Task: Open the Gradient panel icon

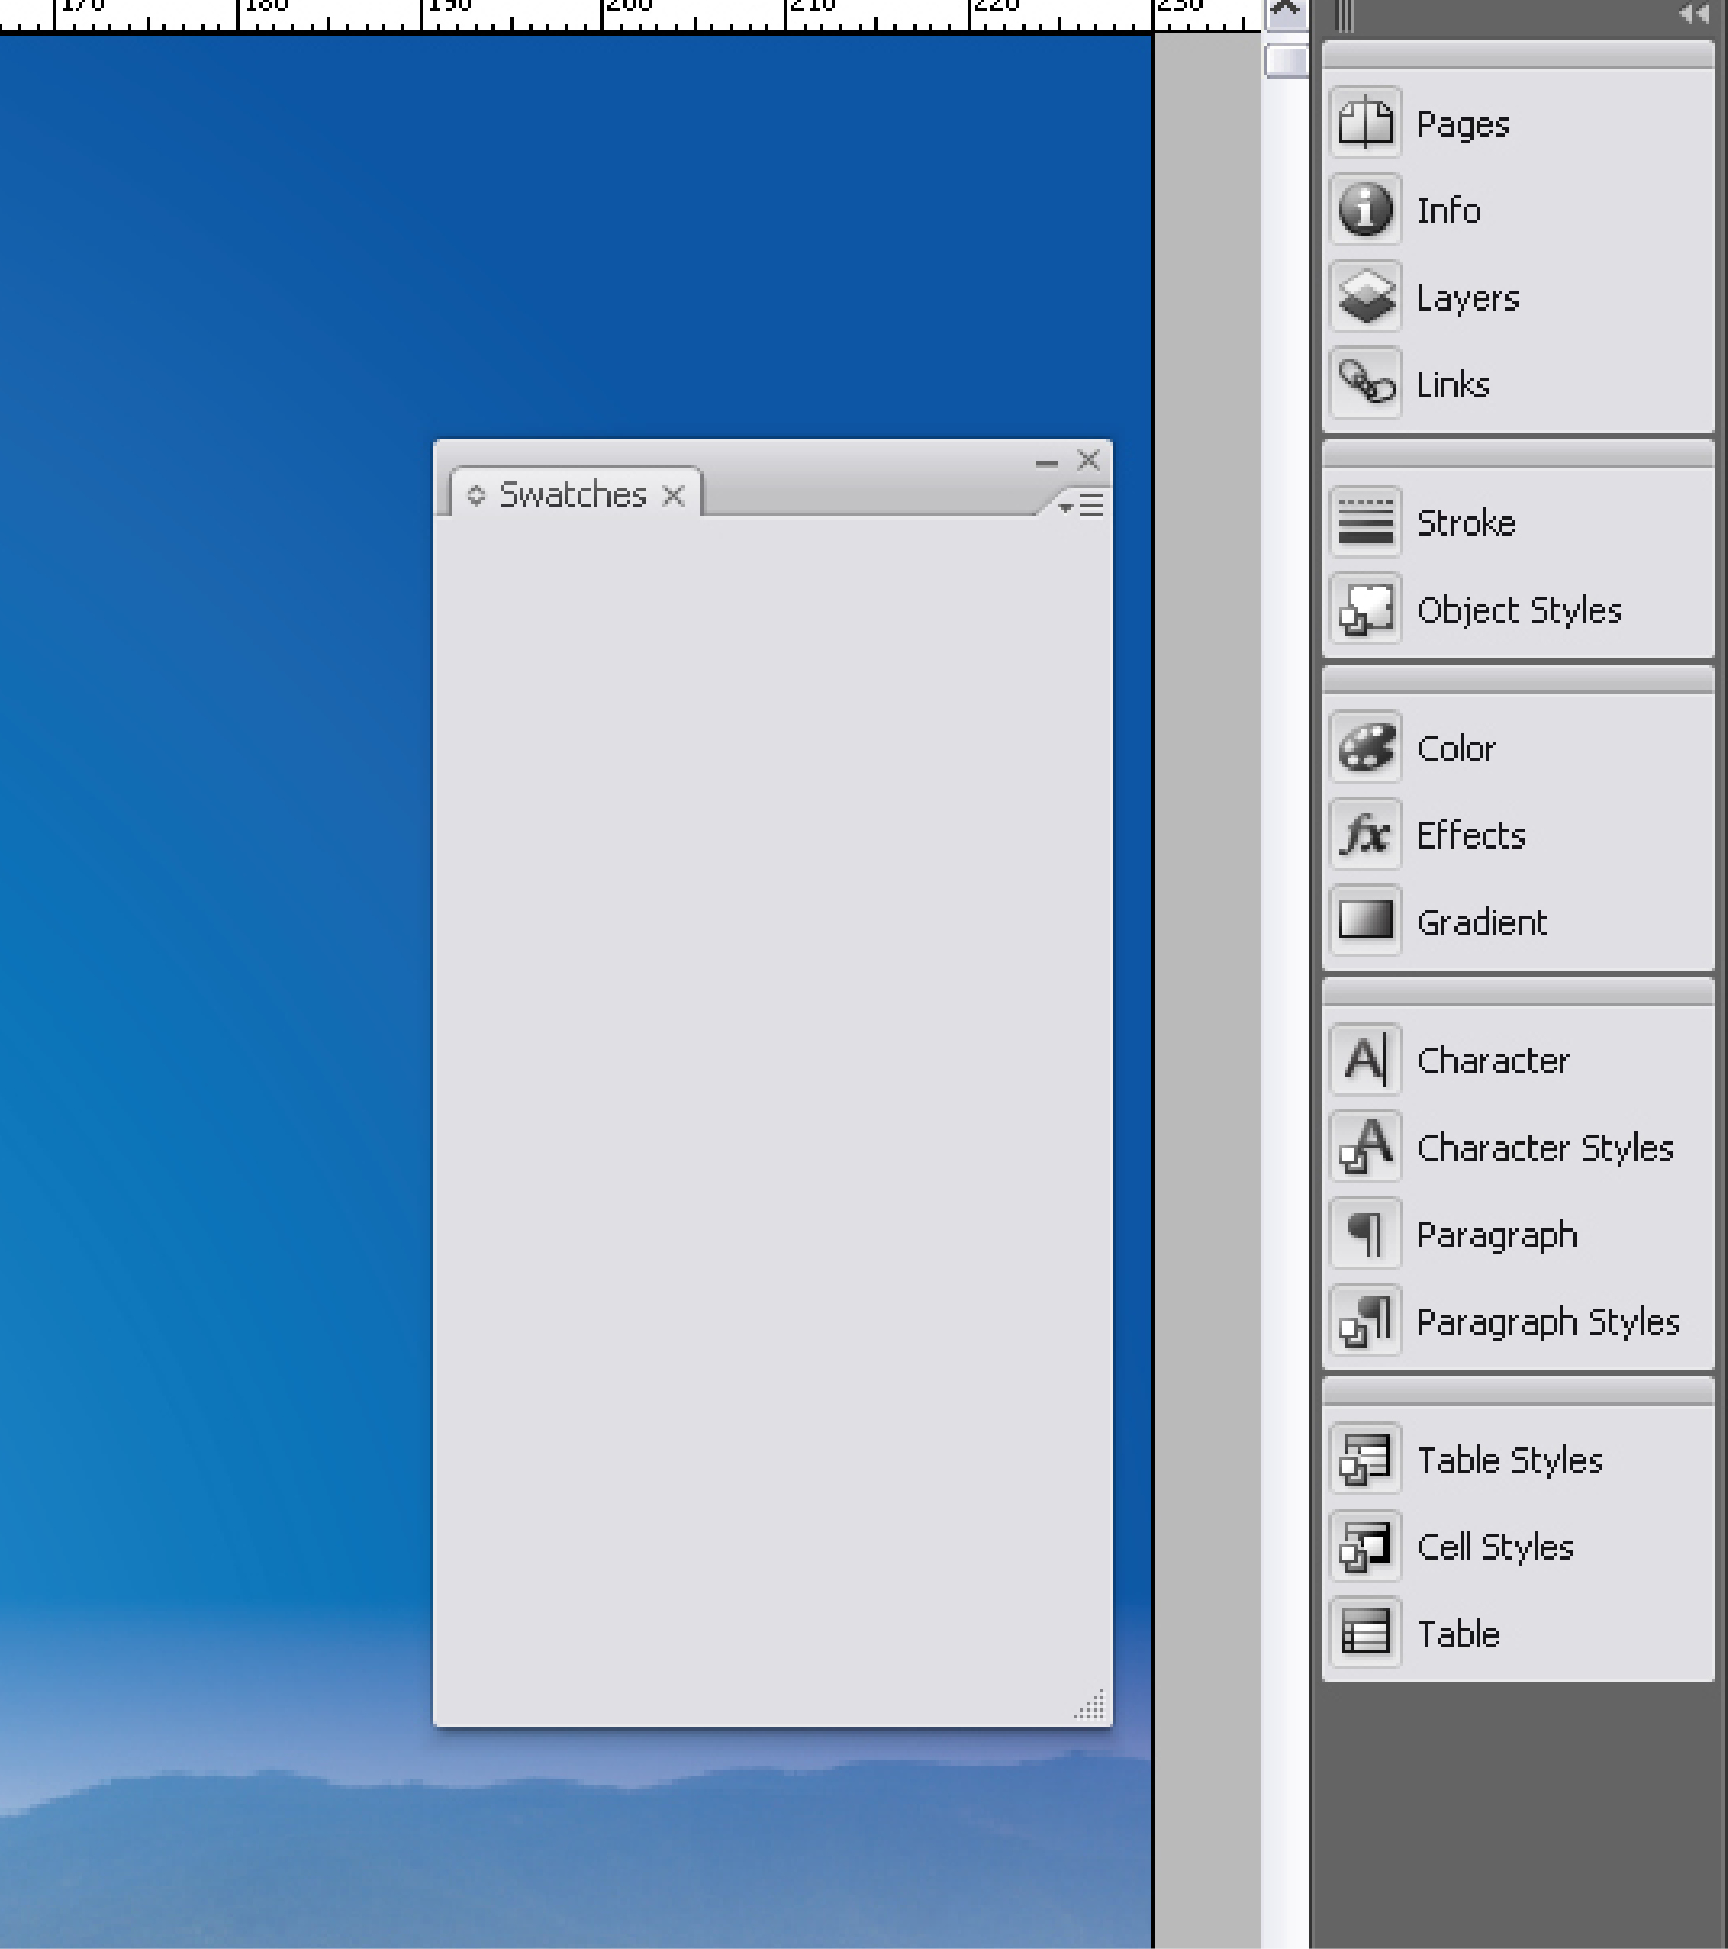Action: [x=1365, y=921]
